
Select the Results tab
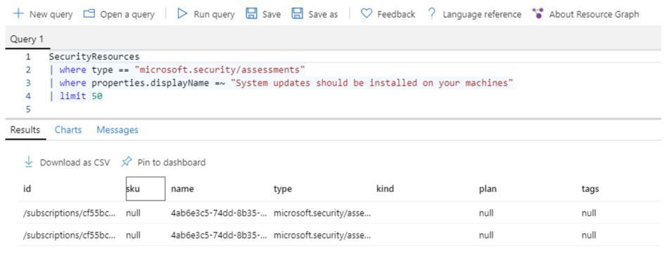25,129
